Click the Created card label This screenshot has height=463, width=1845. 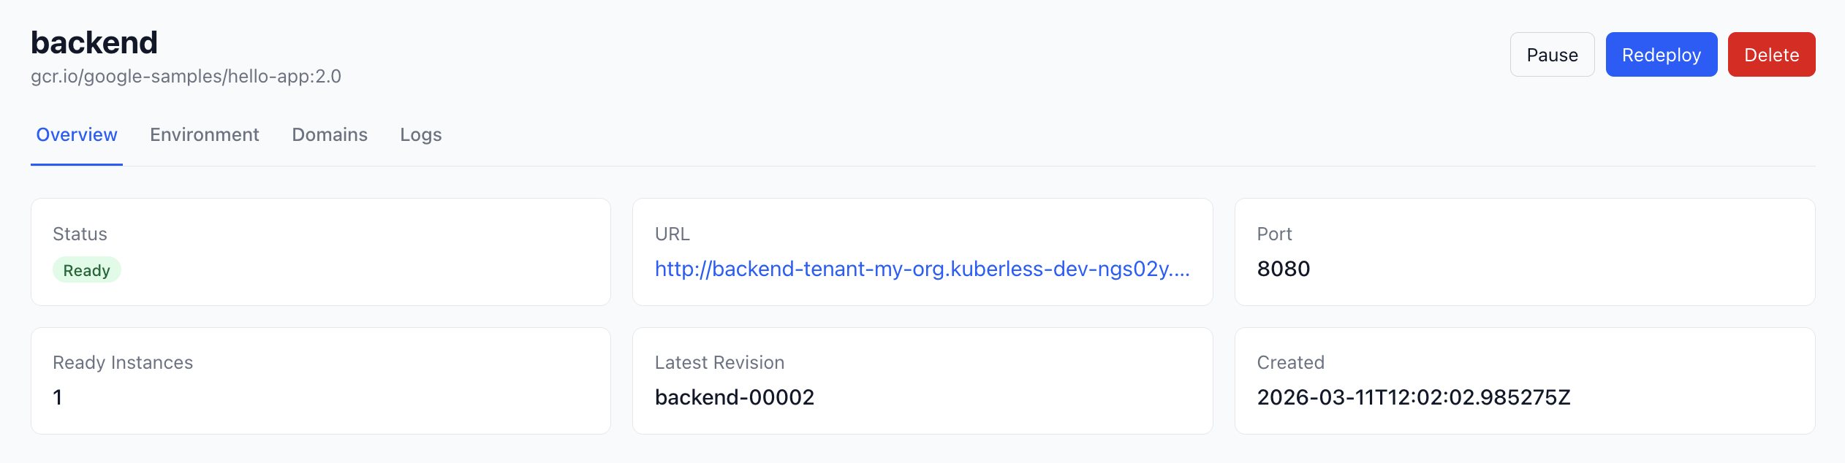click(1290, 363)
